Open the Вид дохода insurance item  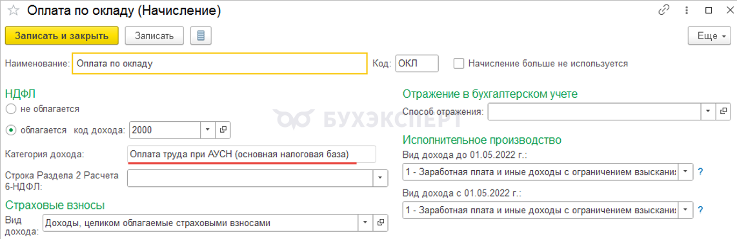click(381, 223)
